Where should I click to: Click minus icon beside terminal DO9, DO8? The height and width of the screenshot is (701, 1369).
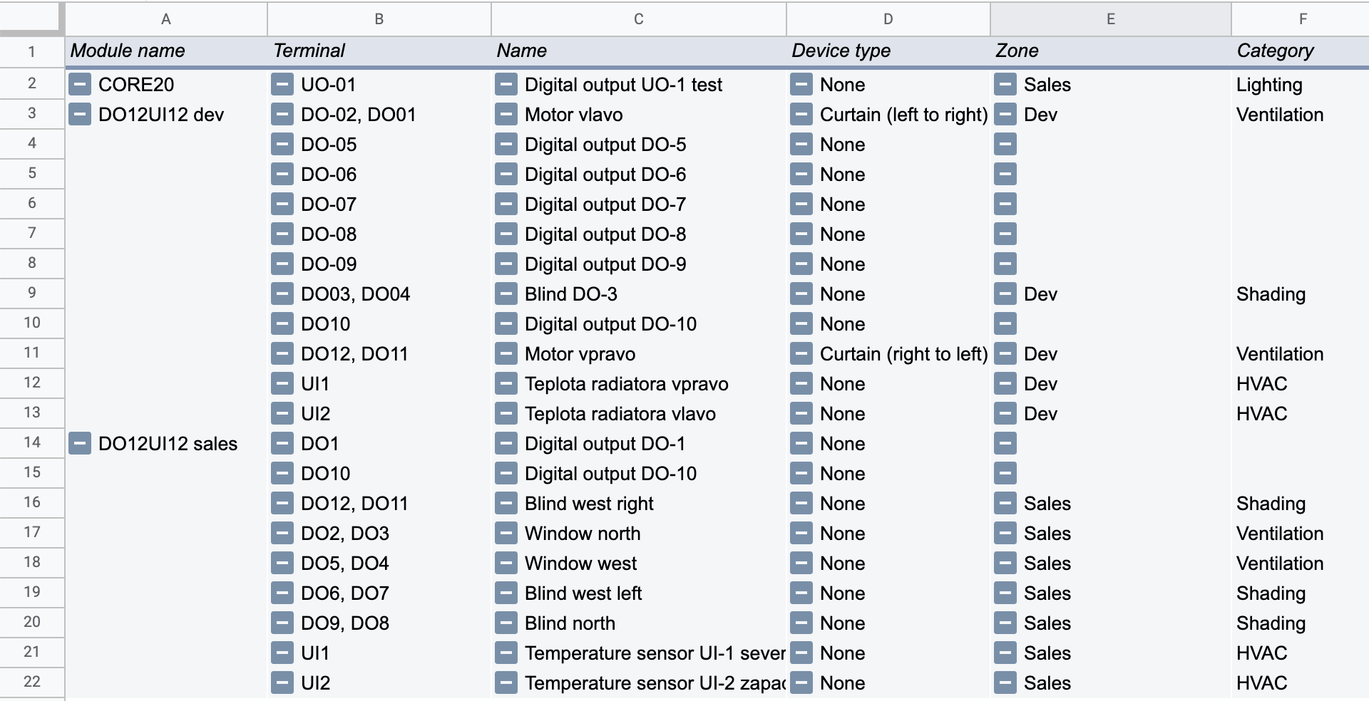tap(282, 623)
